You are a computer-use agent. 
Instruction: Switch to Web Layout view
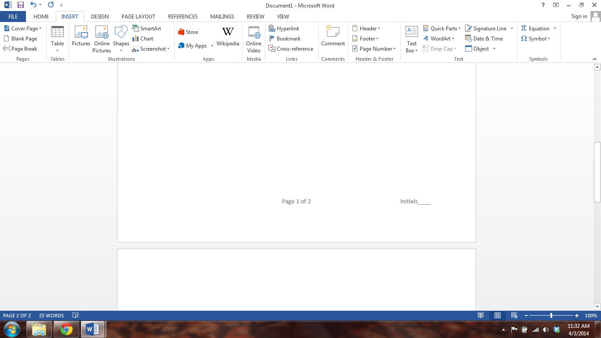[x=514, y=316]
